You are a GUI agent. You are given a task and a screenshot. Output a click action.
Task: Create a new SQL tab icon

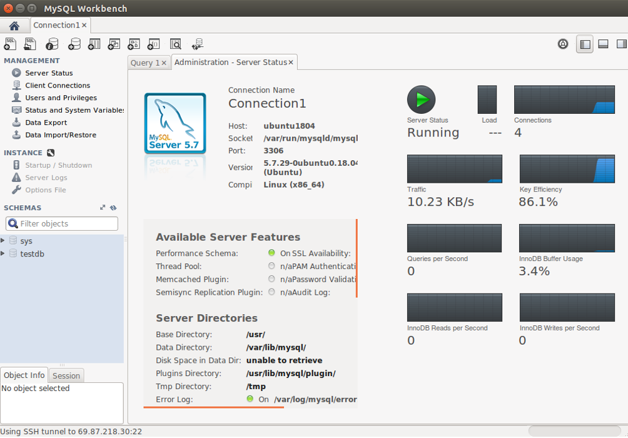pyautogui.click(x=10, y=44)
